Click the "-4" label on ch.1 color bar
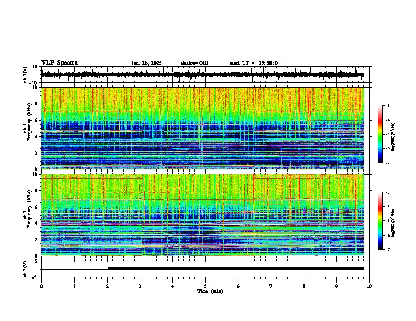 387,120
